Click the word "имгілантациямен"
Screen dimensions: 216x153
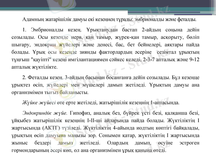88,60
